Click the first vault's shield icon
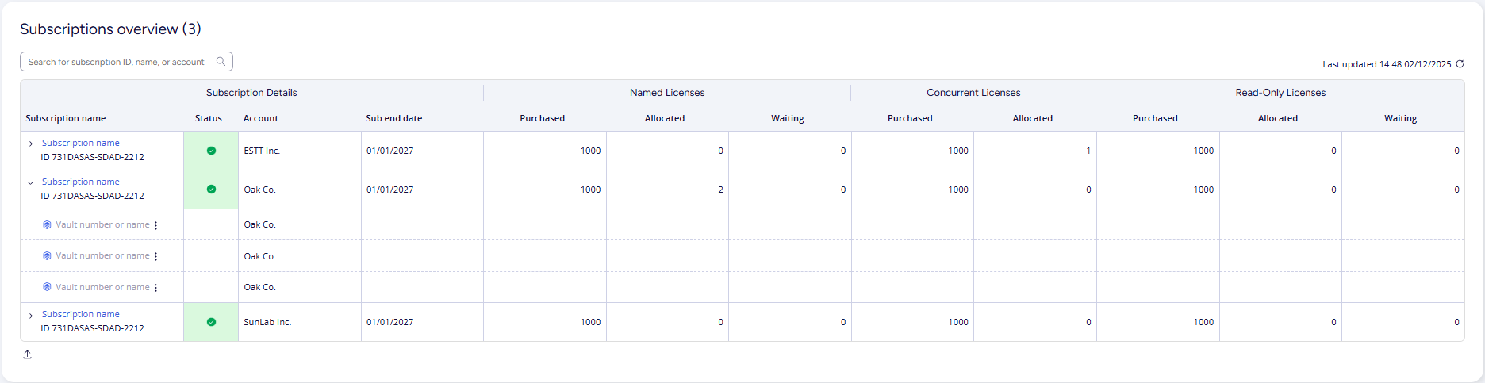This screenshot has width=1485, height=383. pos(47,224)
